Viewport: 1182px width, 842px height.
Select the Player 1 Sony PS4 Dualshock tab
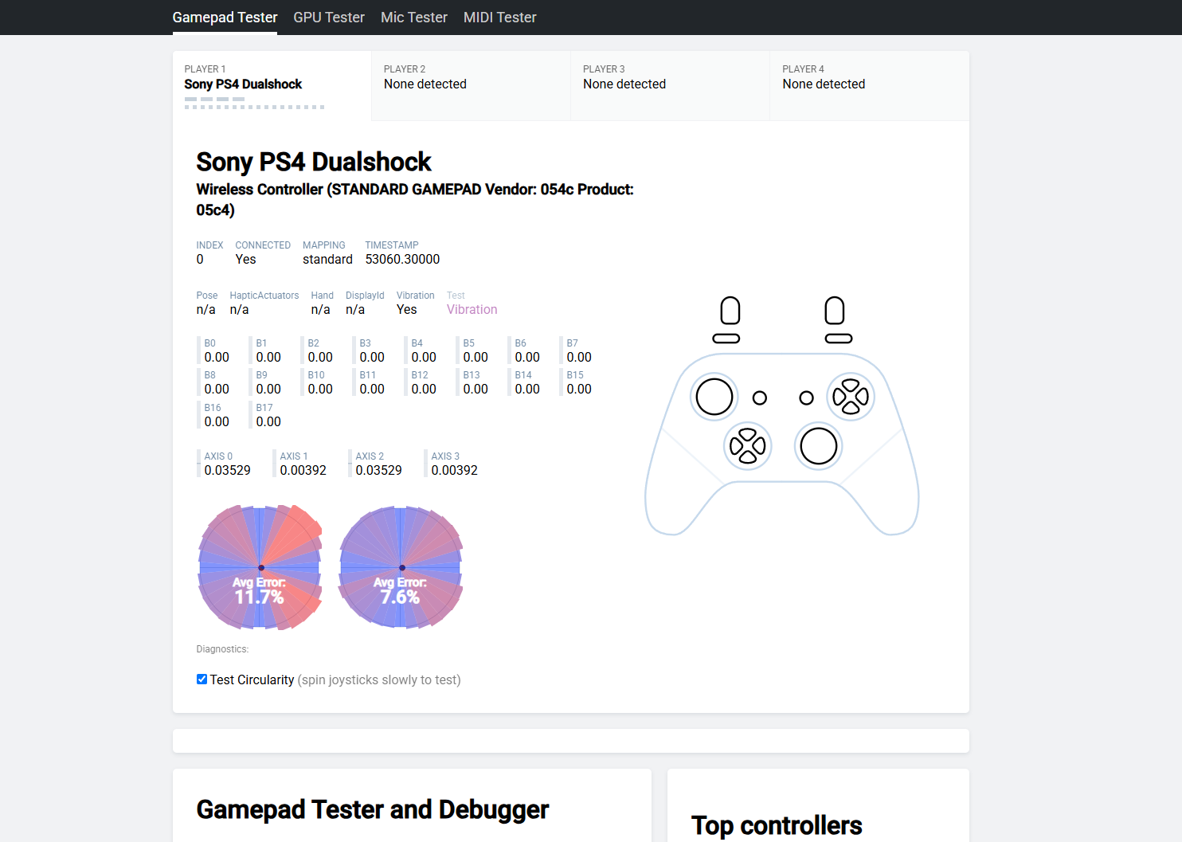272,86
